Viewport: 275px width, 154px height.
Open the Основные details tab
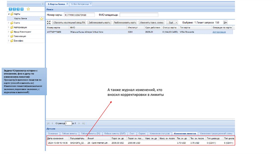(x=53, y=134)
